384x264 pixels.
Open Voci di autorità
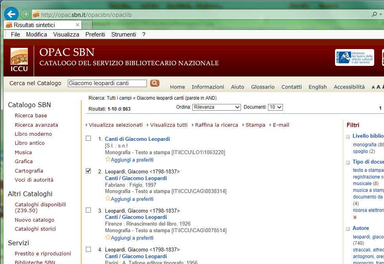(34, 180)
